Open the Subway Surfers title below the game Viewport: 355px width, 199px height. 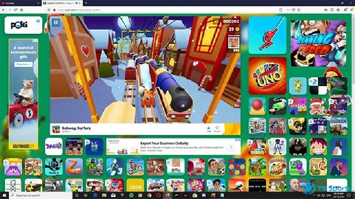pyautogui.click(x=76, y=128)
